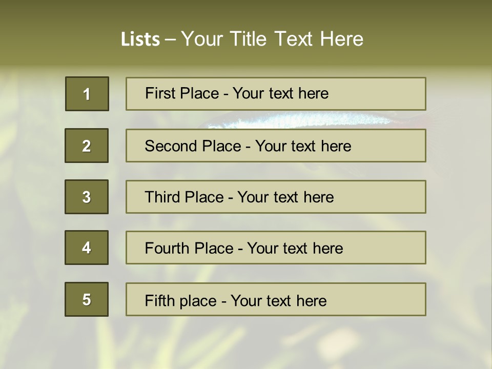Choose the number 4 box
This screenshot has height=369, width=492.
pos(87,248)
